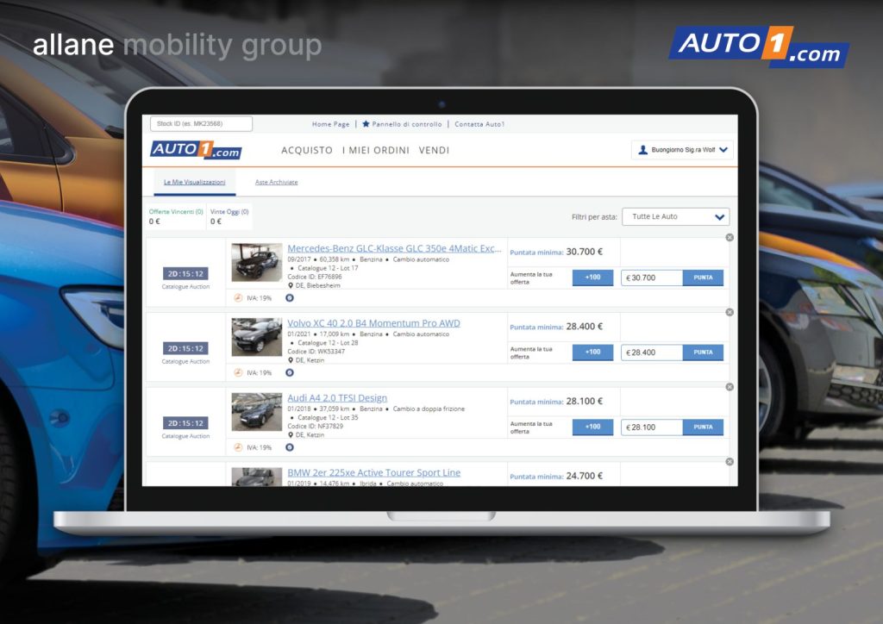Expand the Buongiorno Sig.ra Wolf account menu
883x624 pixels.
coord(682,150)
